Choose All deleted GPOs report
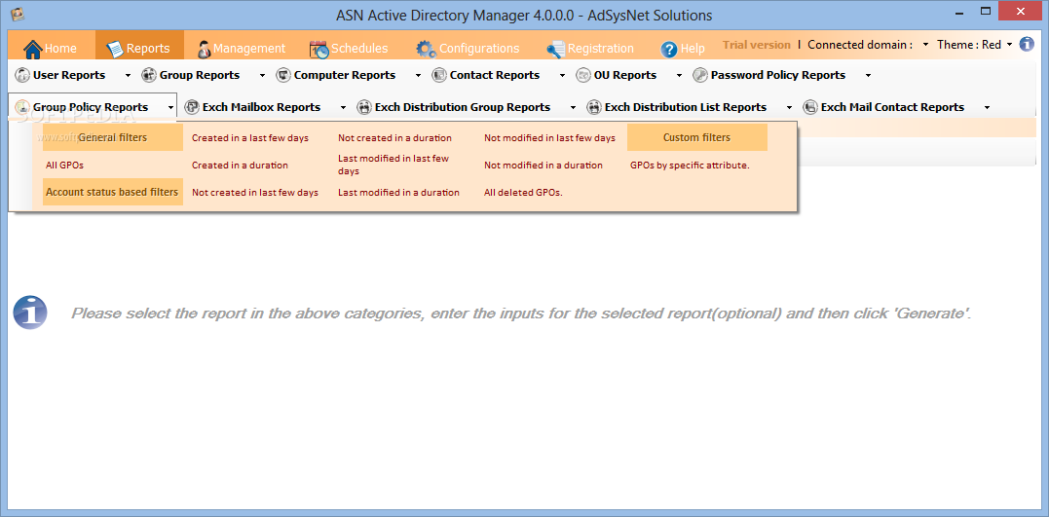This screenshot has width=1049, height=517. click(x=523, y=193)
